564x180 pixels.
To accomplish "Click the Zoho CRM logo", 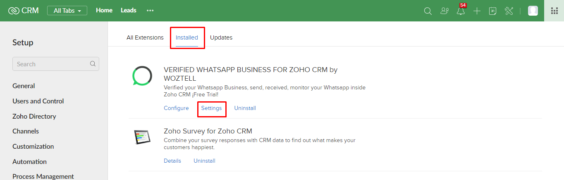I will (x=24, y=11).
